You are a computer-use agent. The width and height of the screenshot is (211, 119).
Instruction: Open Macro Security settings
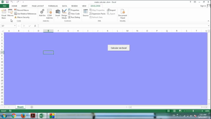[22, 17]
